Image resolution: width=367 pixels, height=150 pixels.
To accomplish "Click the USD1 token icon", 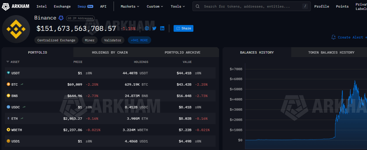I will (8, 141).
